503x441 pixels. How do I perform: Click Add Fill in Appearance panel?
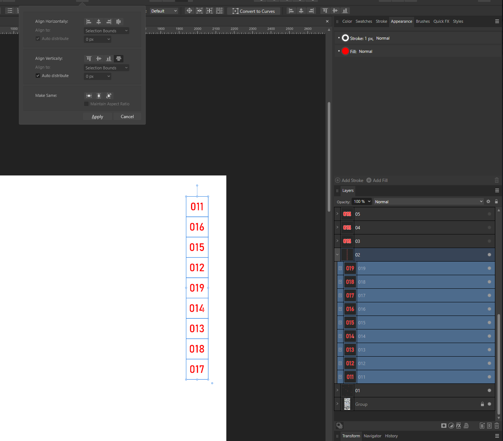click(377, 180)
